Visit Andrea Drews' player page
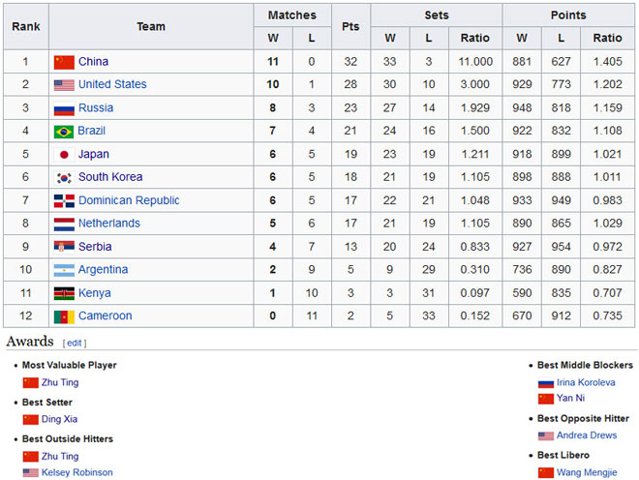Image resolution: width=639 pixels, height=480 pixels. click(589, 436)
